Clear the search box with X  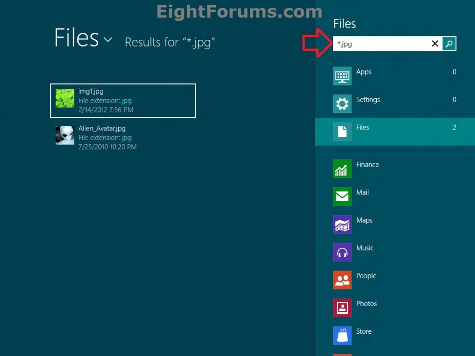(x=435, y=44)
